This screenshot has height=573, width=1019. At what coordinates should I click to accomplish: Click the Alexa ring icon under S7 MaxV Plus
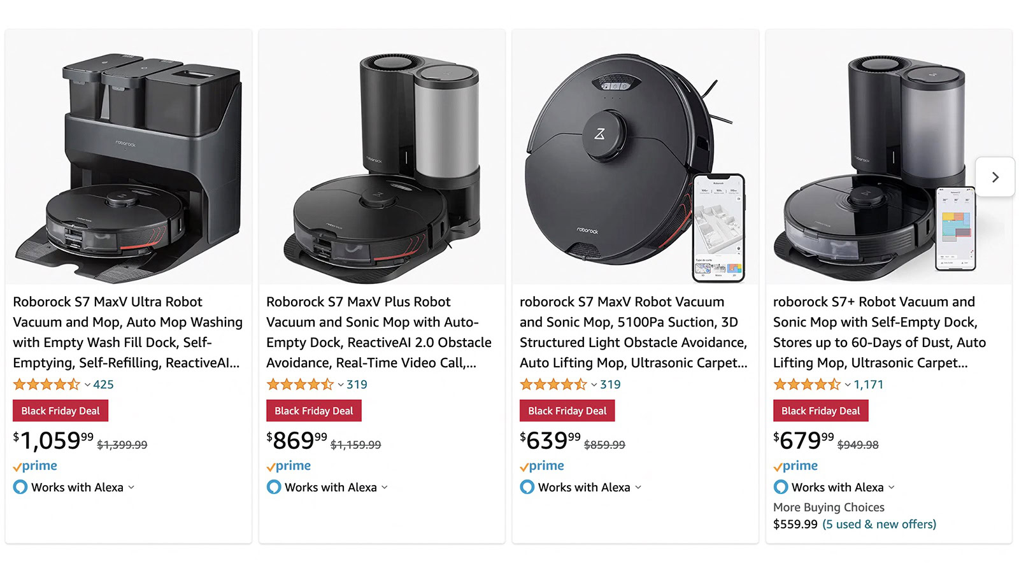[274, 487]
